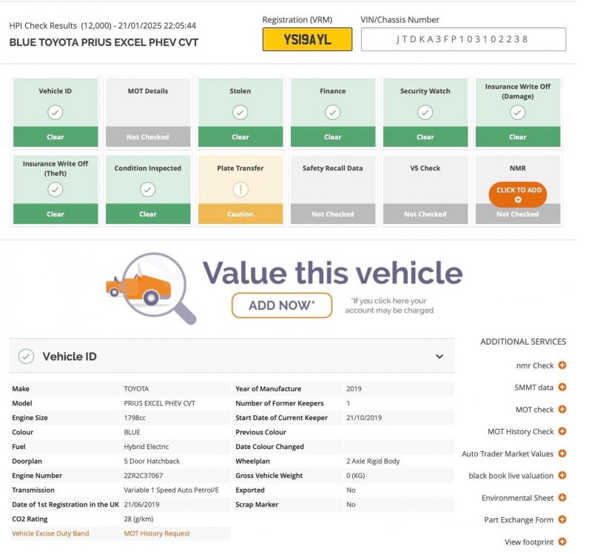Click the Hybrid Electric fuel value
The width and height of the screenshot is (592, 554).
[x=146, y=447]
